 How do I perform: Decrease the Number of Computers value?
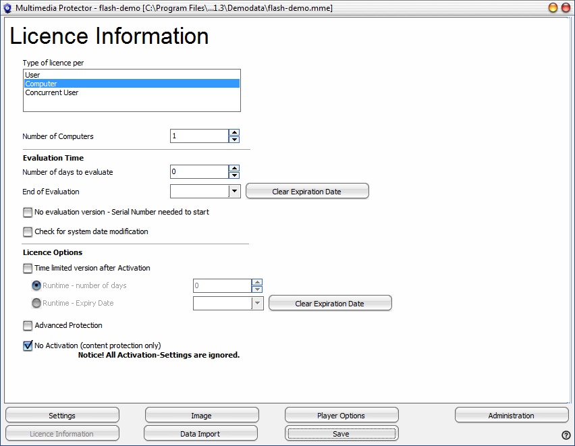pos(234,140)
